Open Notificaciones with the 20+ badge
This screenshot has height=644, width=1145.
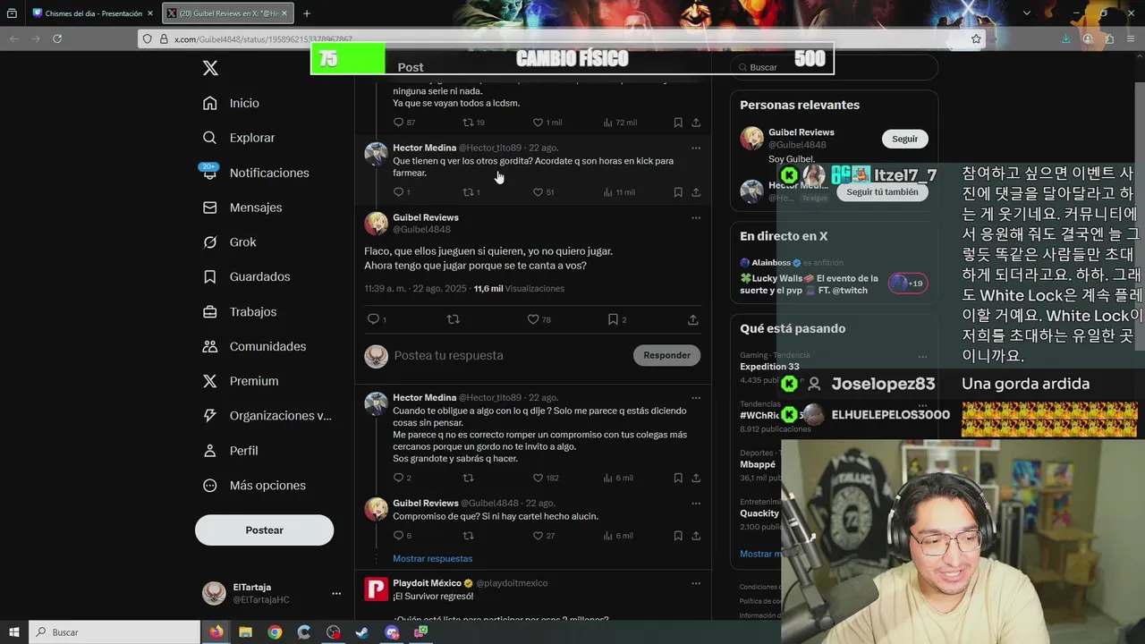(256, 173)
